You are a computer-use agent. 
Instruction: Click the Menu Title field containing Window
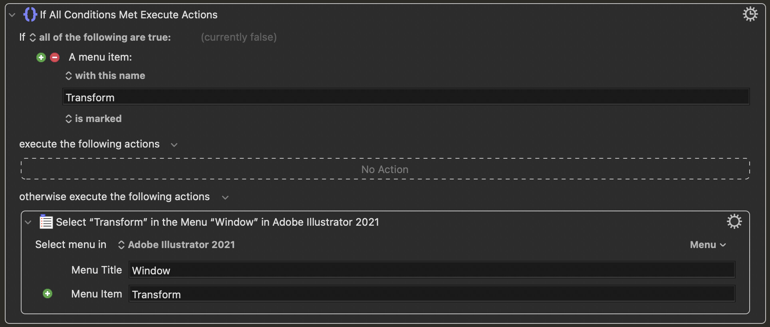[432, 270]
